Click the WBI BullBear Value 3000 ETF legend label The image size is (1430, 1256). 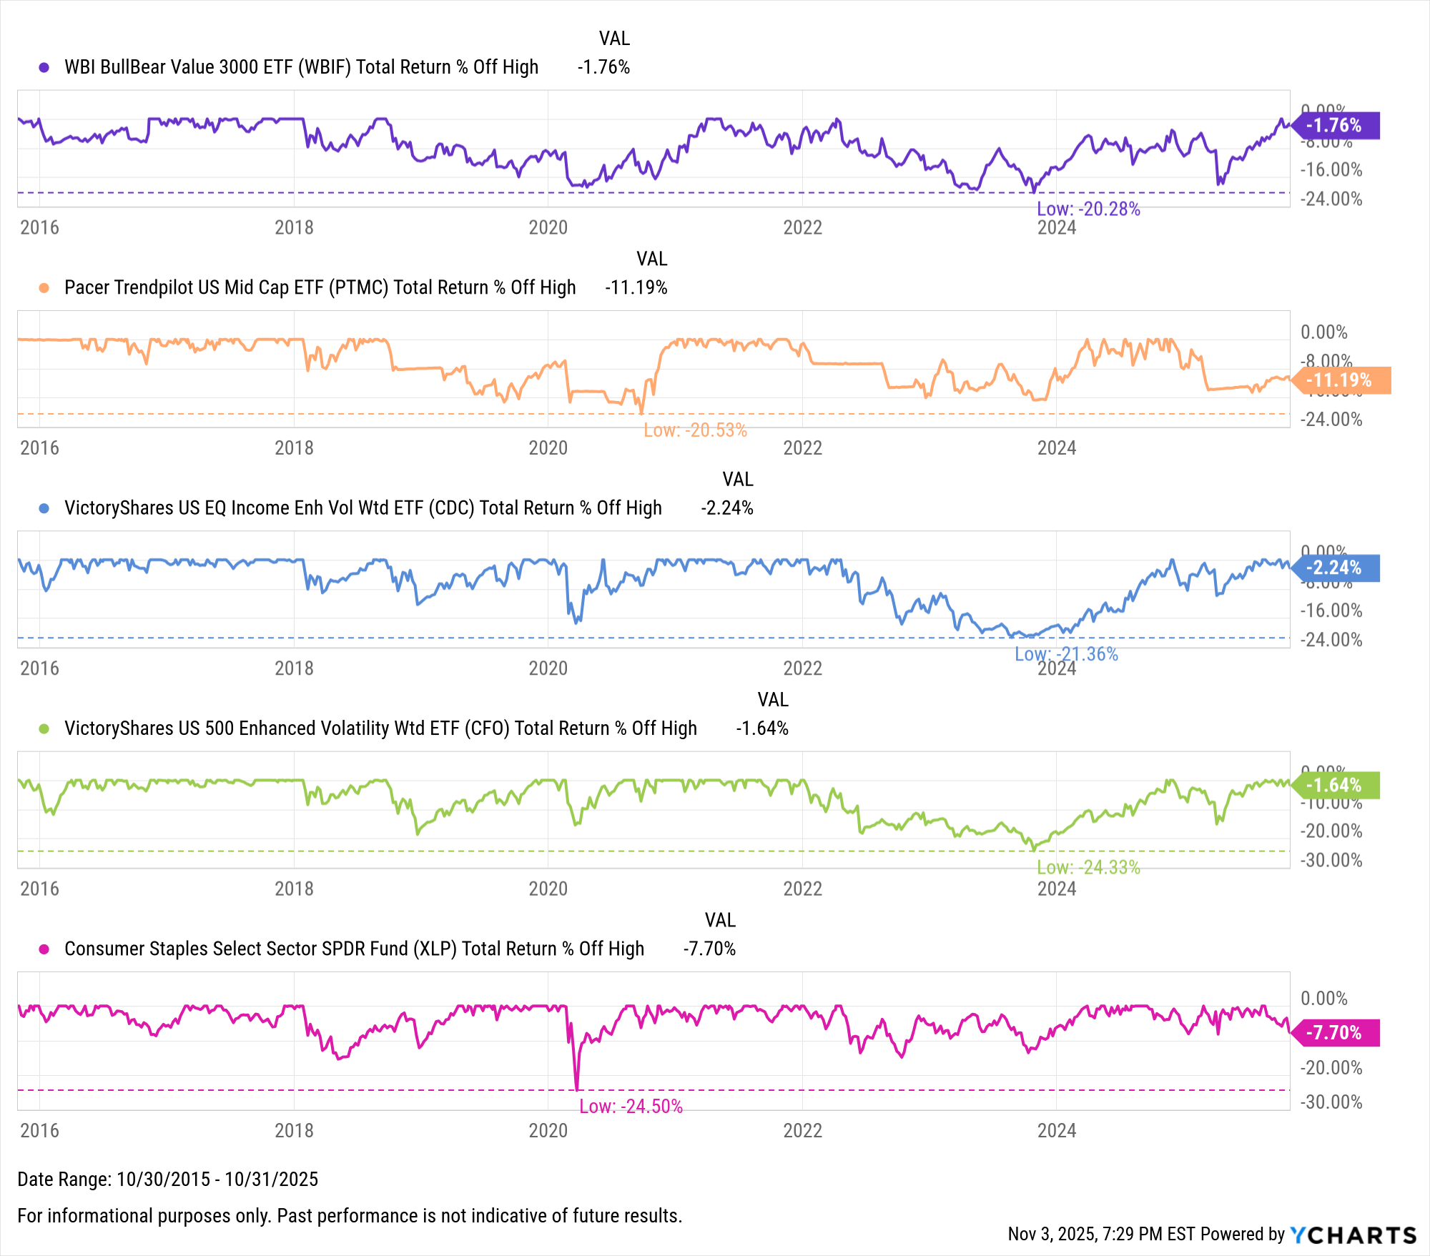(x=301, y=67)
